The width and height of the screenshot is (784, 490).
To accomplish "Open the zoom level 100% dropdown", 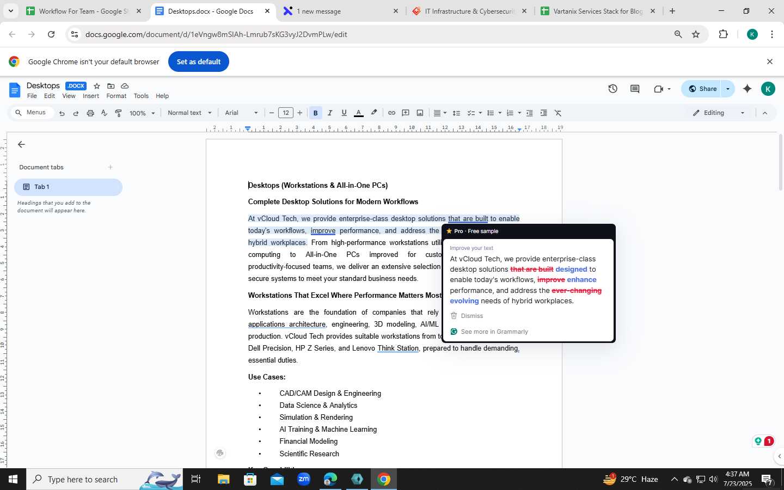I will 142,113.
